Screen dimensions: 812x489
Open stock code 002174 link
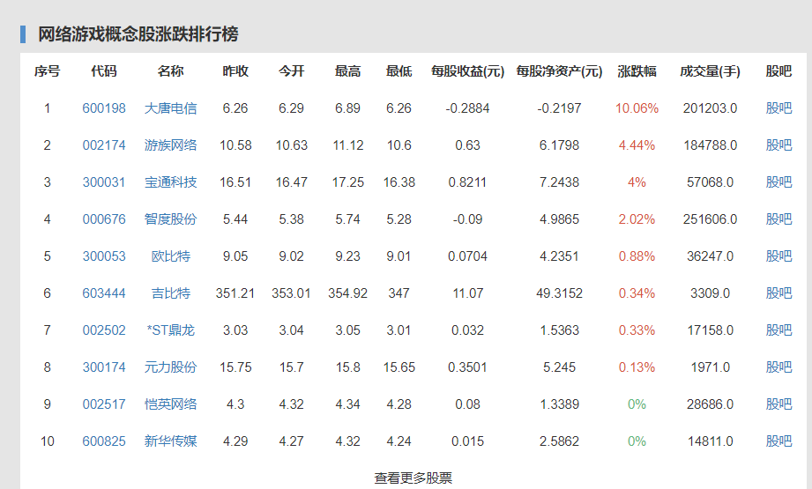(104, 145)
